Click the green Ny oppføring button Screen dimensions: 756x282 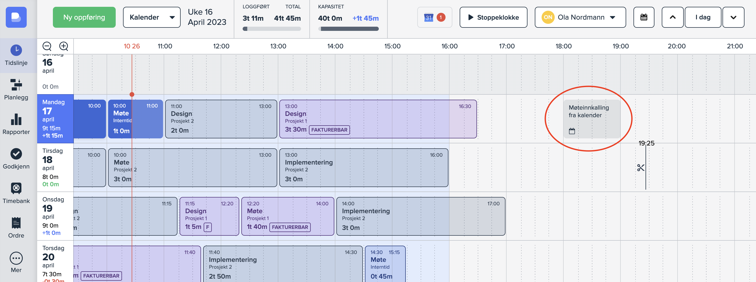pos(84,17)
